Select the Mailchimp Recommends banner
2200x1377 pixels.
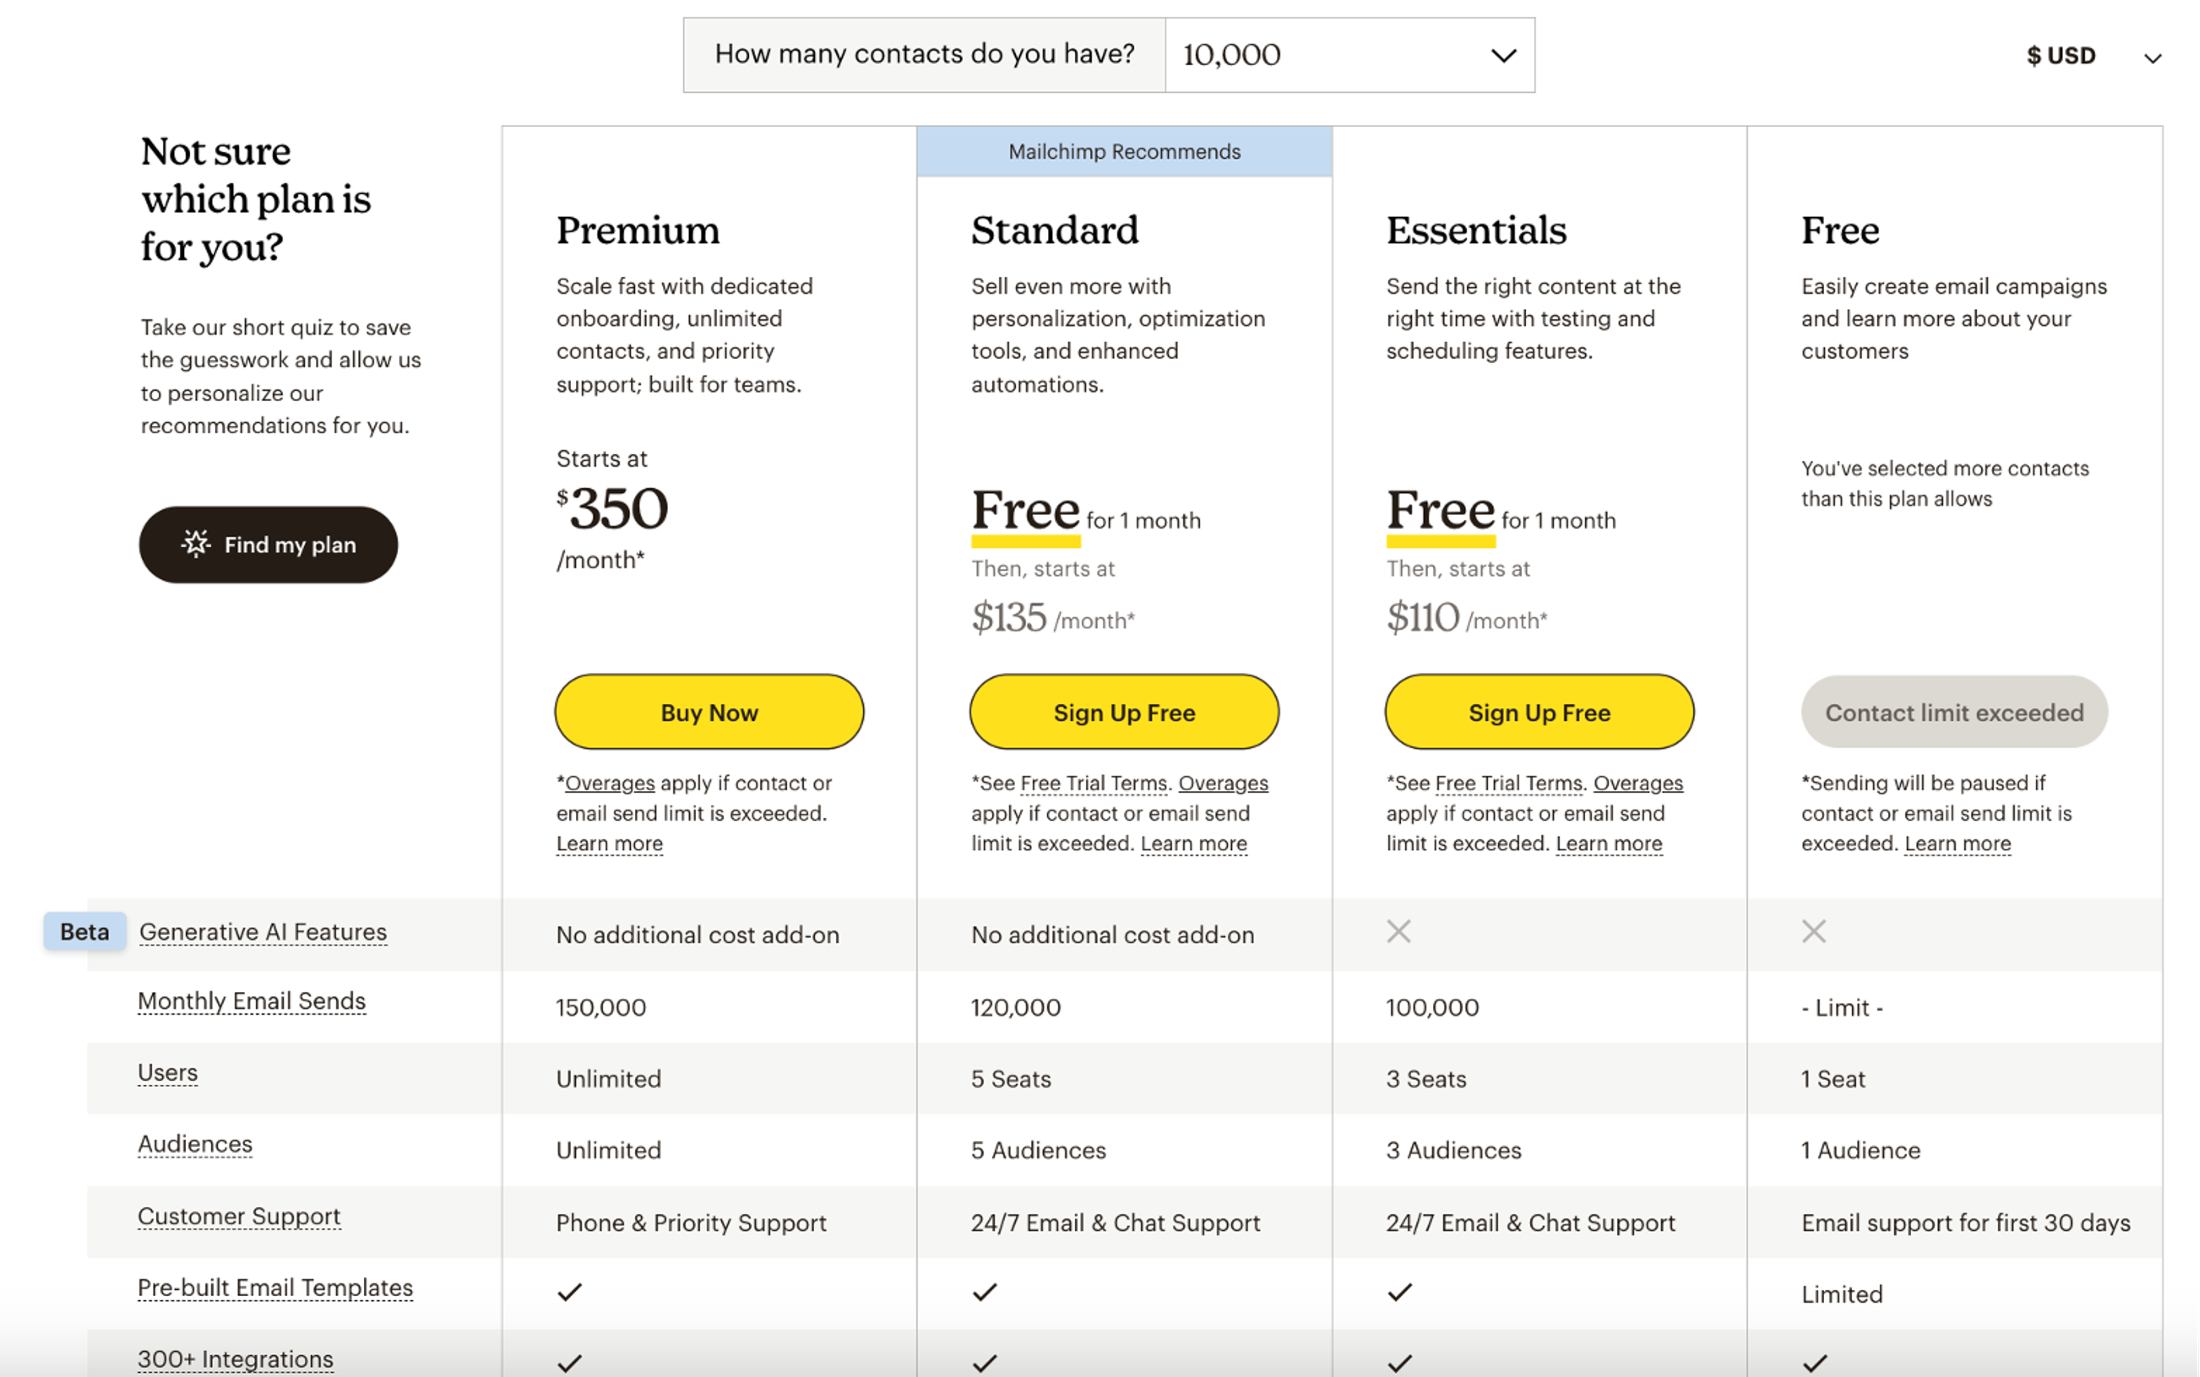click(x=1123, y=151)
